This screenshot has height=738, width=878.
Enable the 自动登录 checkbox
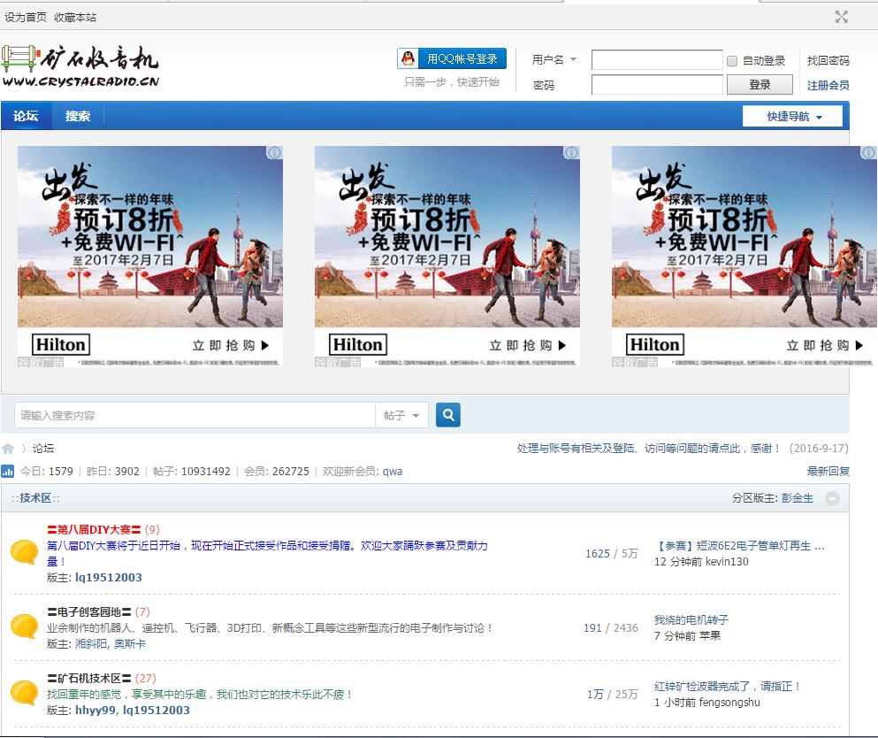(x=732, y=61)
